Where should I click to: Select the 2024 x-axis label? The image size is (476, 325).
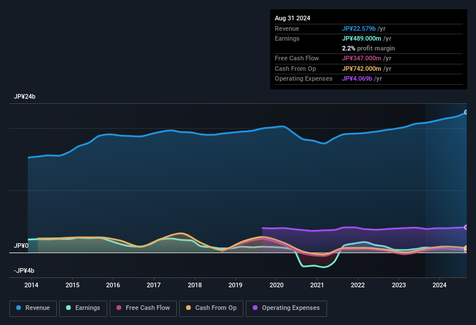[x=439, y=285]
